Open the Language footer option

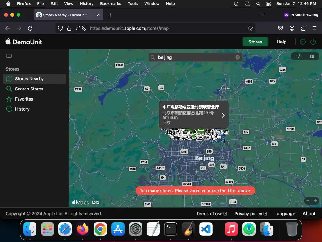(x=285, y=214)
